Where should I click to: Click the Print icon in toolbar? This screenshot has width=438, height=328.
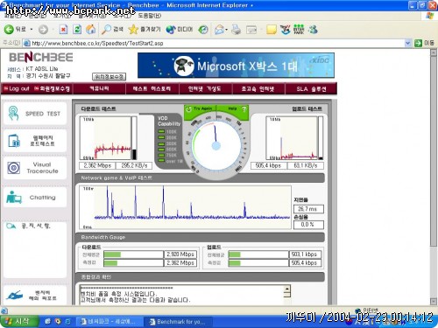pyautogui.click(x=236, y=30)
